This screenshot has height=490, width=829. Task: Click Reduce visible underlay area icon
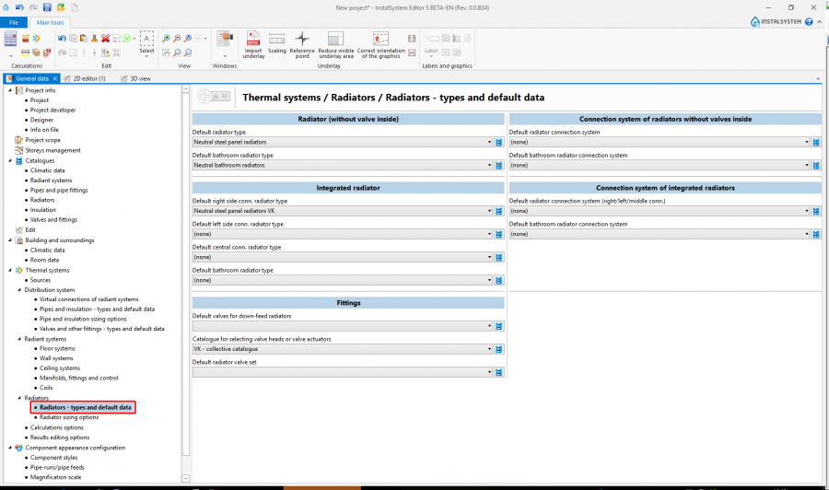[x=335, y=39]
